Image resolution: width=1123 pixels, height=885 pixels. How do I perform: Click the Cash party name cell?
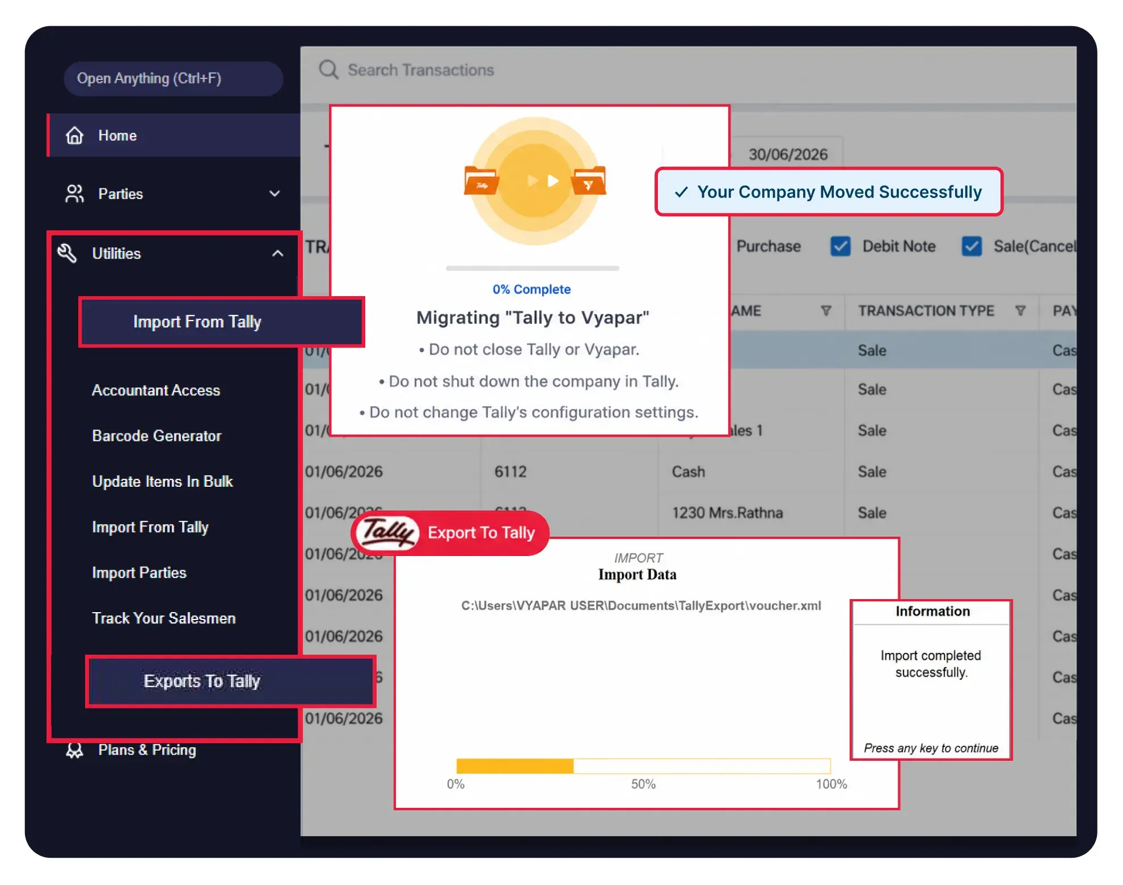(x=689, y=471)
